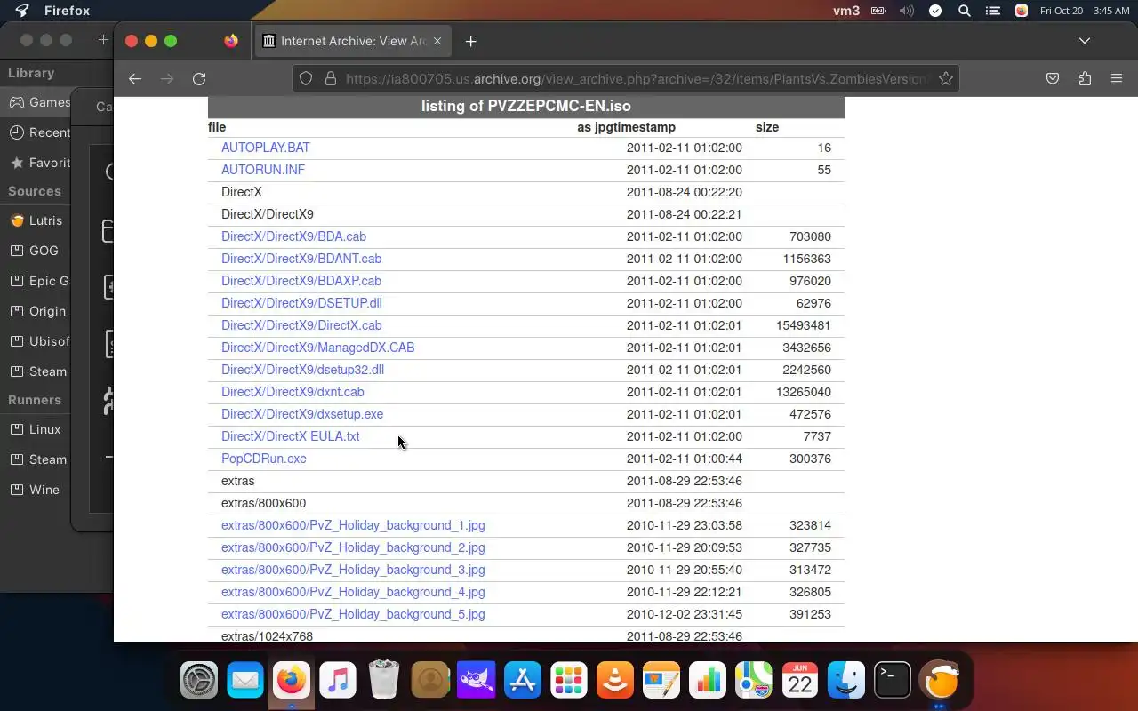Open PvZ_Holiday_background_3.jpg in 800x600
The image size is (1138, 711).
pos(353,570)
